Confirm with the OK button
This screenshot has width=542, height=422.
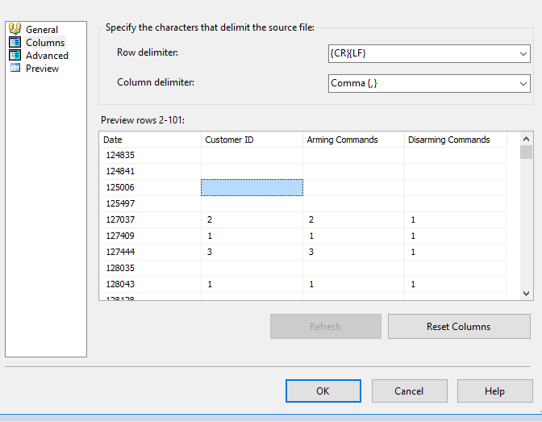click(x=323, y=391)
